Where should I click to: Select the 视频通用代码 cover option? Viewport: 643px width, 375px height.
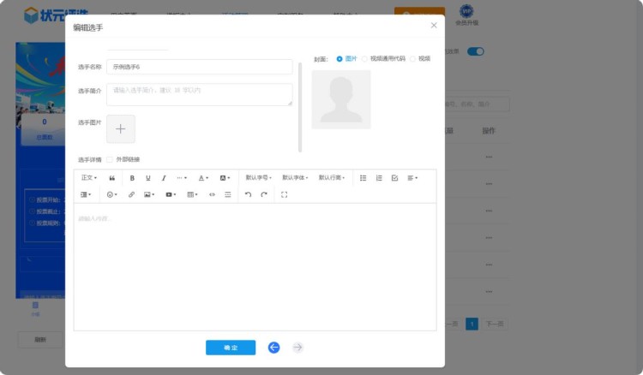(365, 59)
